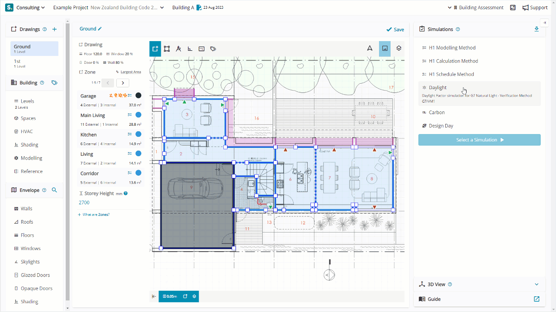Edit the Ground drawing name pencil

point(100,29)
